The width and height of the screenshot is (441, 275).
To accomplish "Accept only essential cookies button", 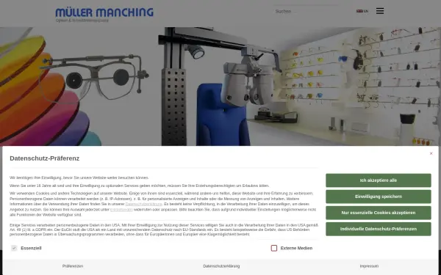I will tap(379, 213).
